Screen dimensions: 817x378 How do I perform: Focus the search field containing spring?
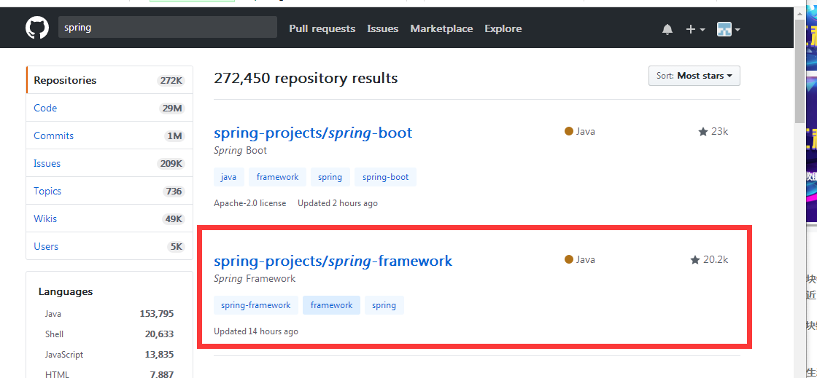(x=167, y=27)
